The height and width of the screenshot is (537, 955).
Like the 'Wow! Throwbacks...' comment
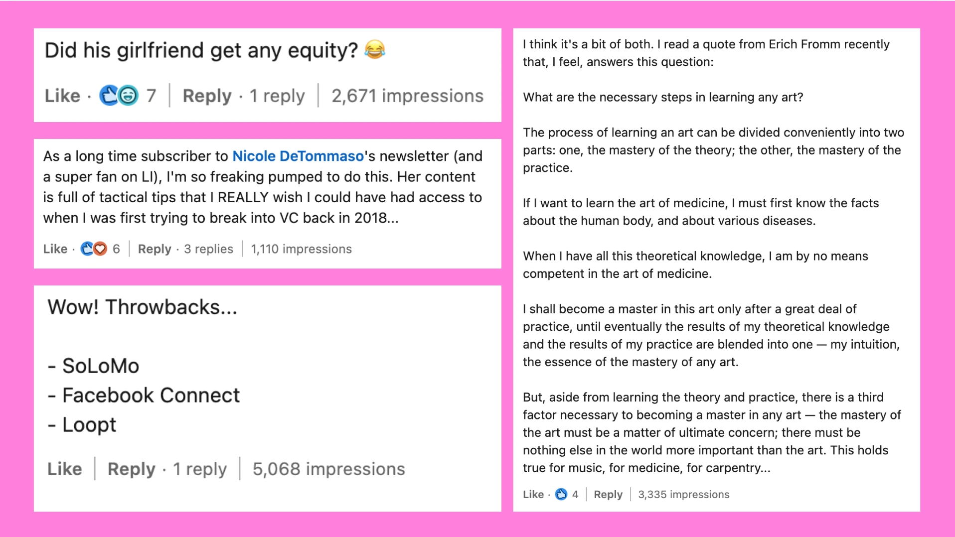(65, 469)
